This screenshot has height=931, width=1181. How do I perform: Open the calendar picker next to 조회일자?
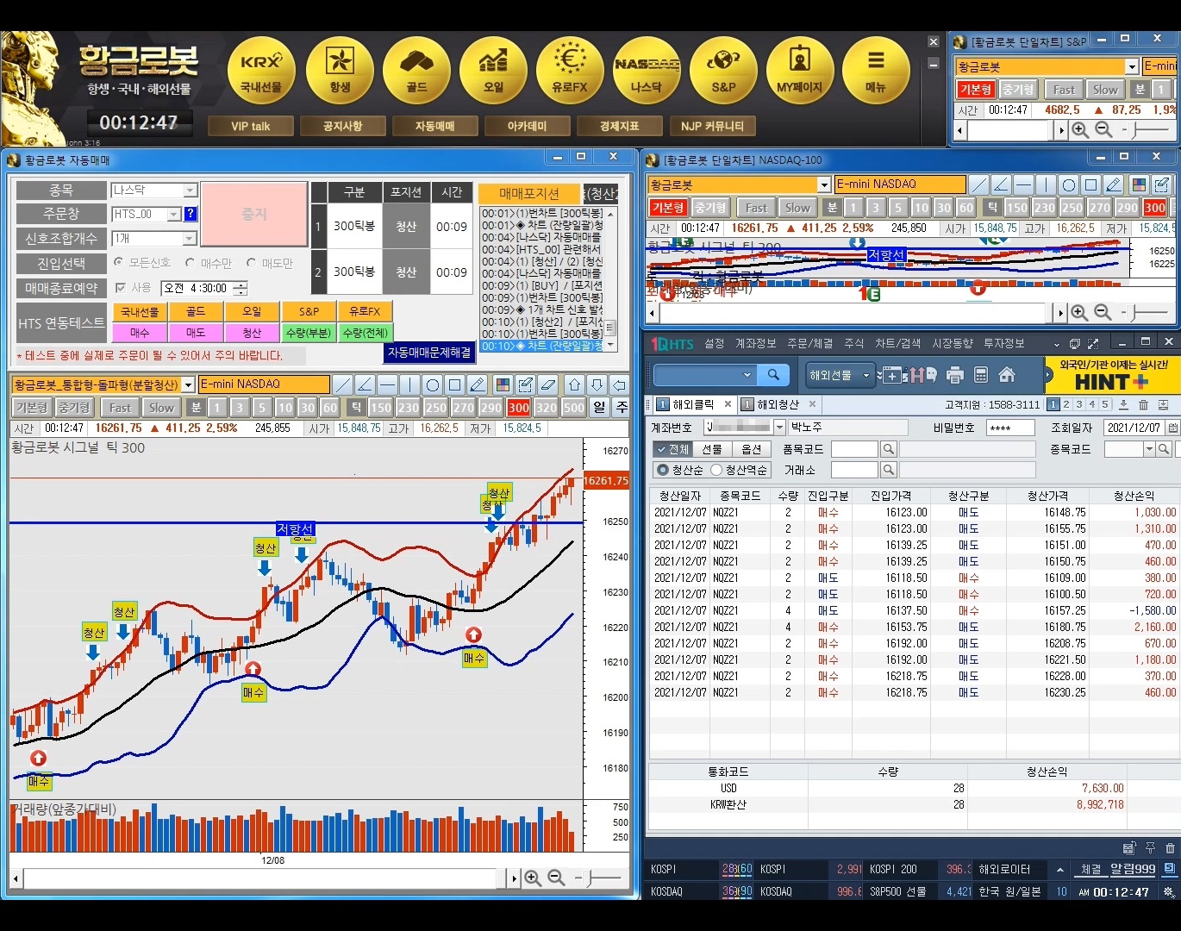[1172, 428]
